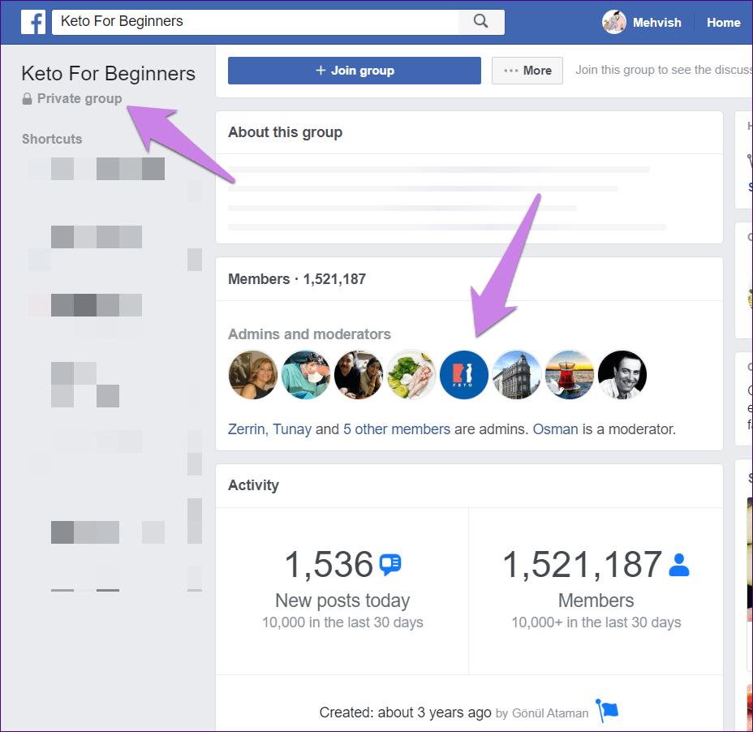
Task: Click the new posts chat bubble icon
Action: point(390,564)
